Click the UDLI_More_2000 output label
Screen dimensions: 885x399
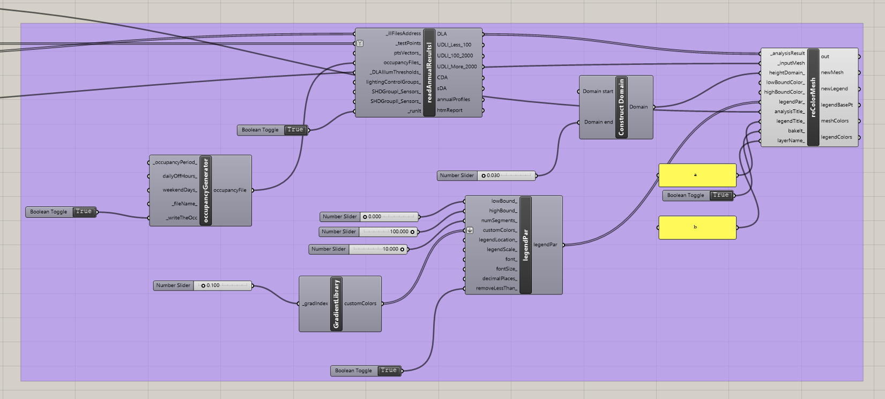pos(457,66)
